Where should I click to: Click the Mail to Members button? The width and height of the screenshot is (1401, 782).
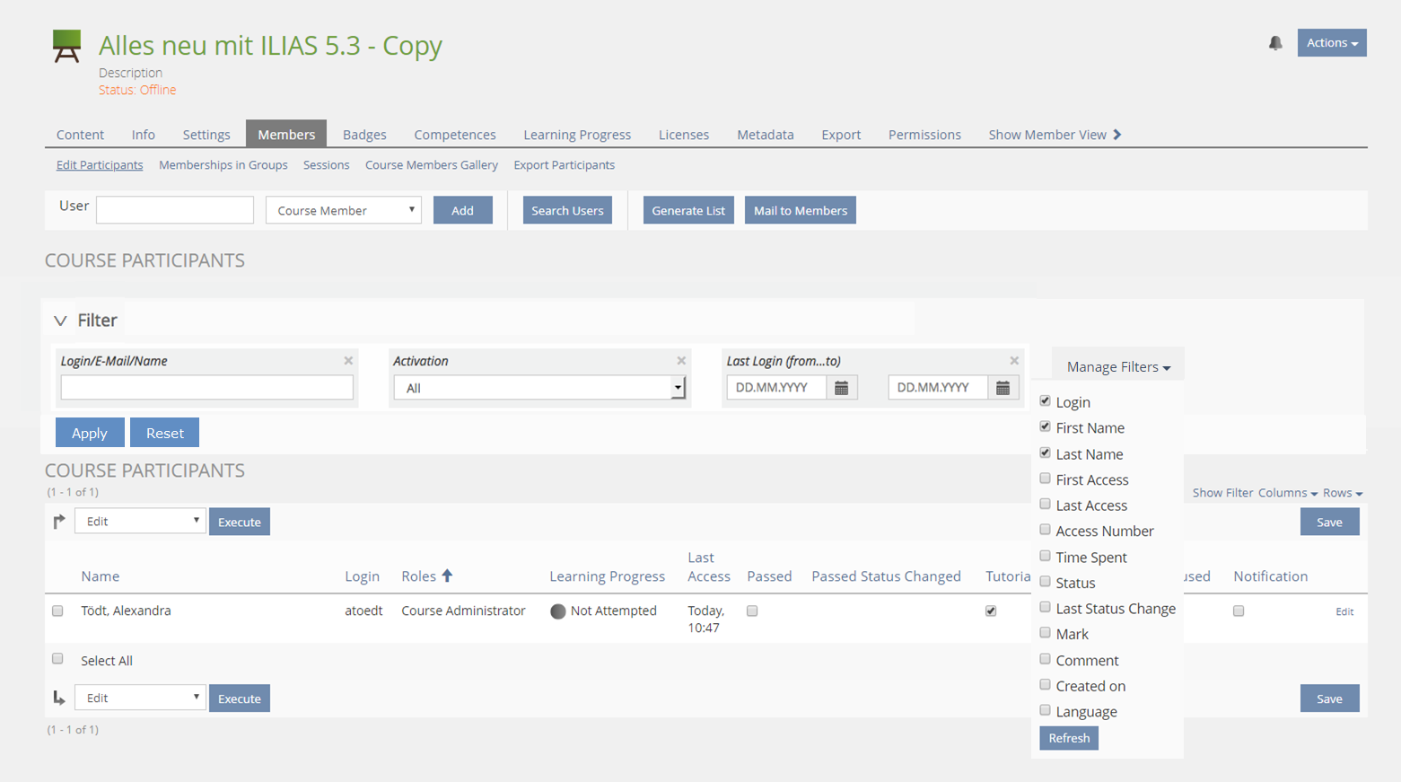(x=800, y=210)
